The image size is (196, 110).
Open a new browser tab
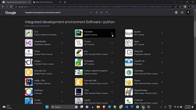click(x=65, y=2)
